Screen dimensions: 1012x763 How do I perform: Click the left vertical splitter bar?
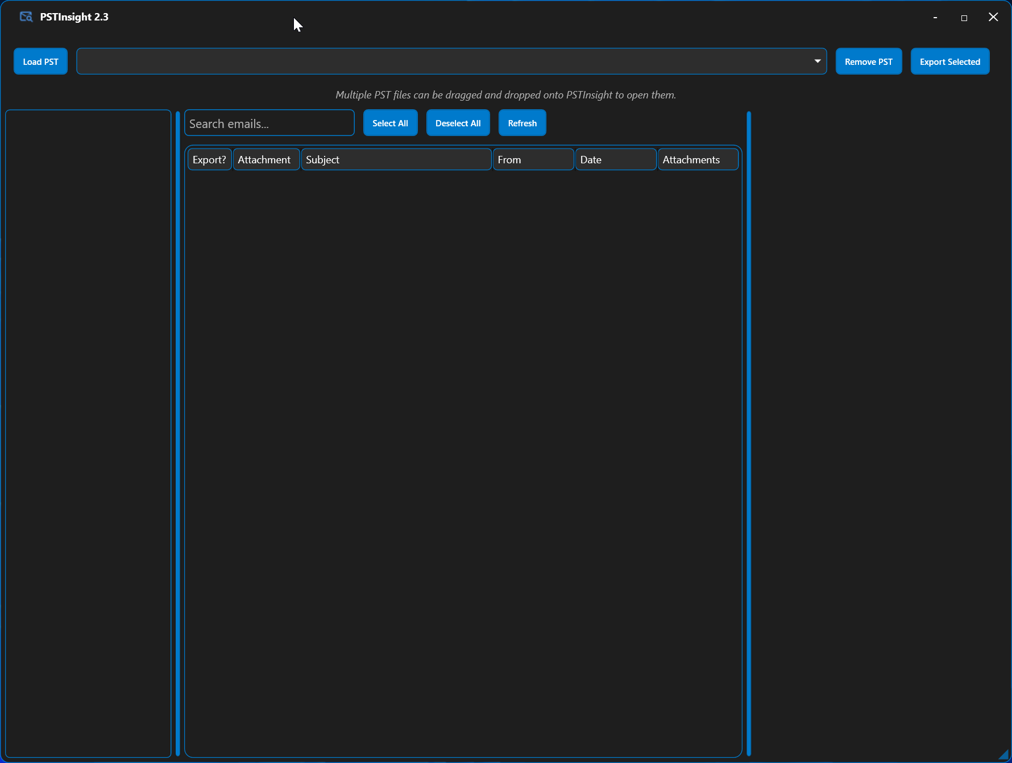pyautogui.click(x=178, y=434)
